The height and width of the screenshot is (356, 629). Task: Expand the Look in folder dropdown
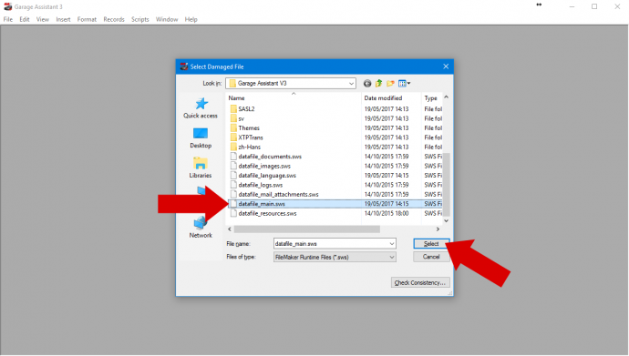(351, 83)
